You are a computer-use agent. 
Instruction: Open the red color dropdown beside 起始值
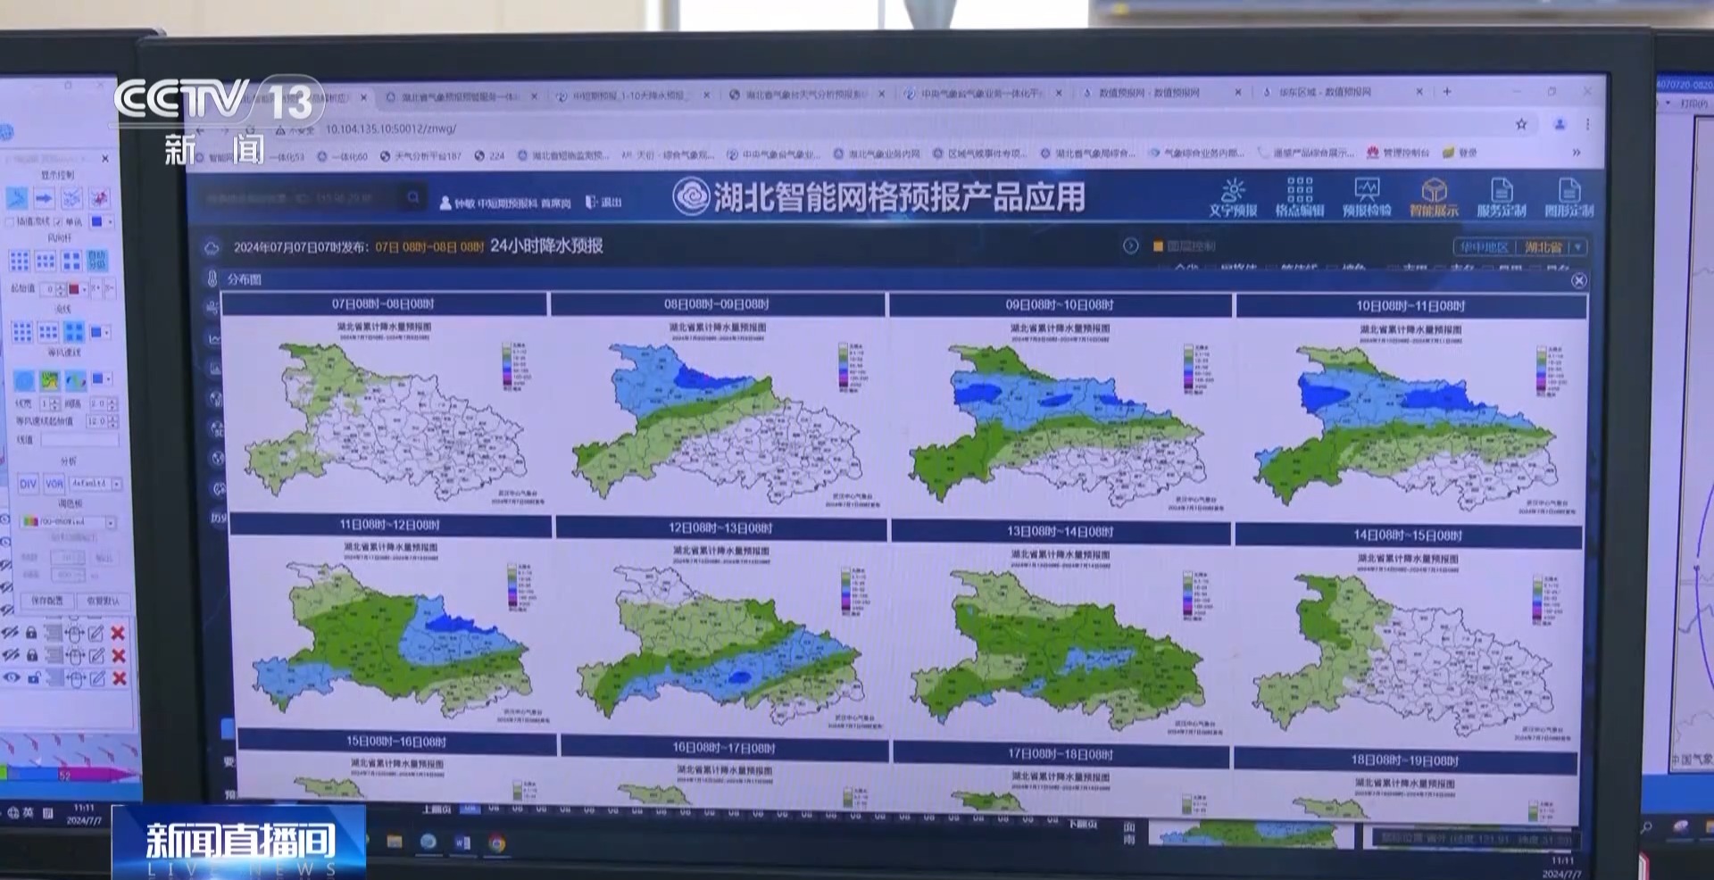tap(78, 288)
